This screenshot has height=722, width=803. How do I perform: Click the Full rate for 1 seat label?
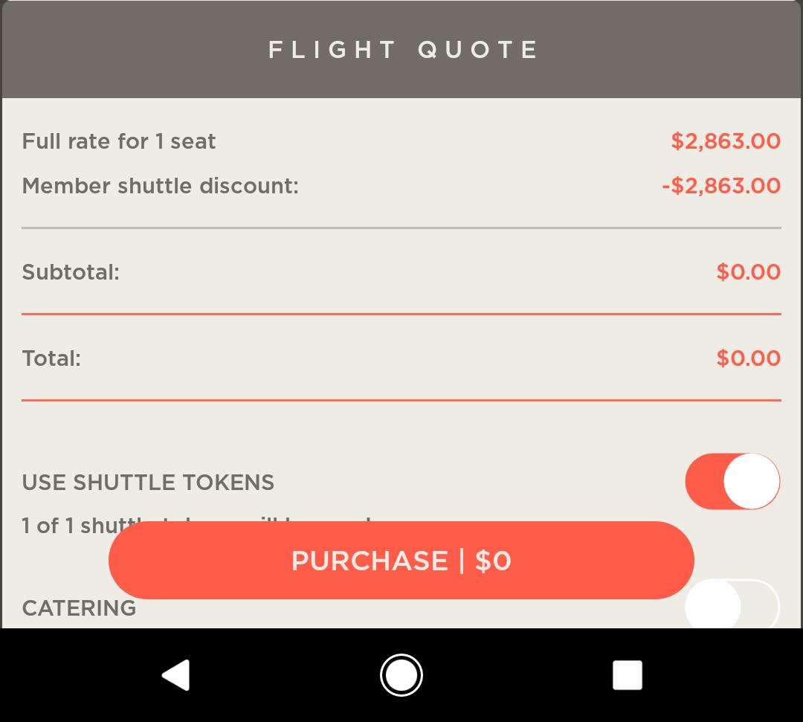pyautogui.click(x=119, y=141)
